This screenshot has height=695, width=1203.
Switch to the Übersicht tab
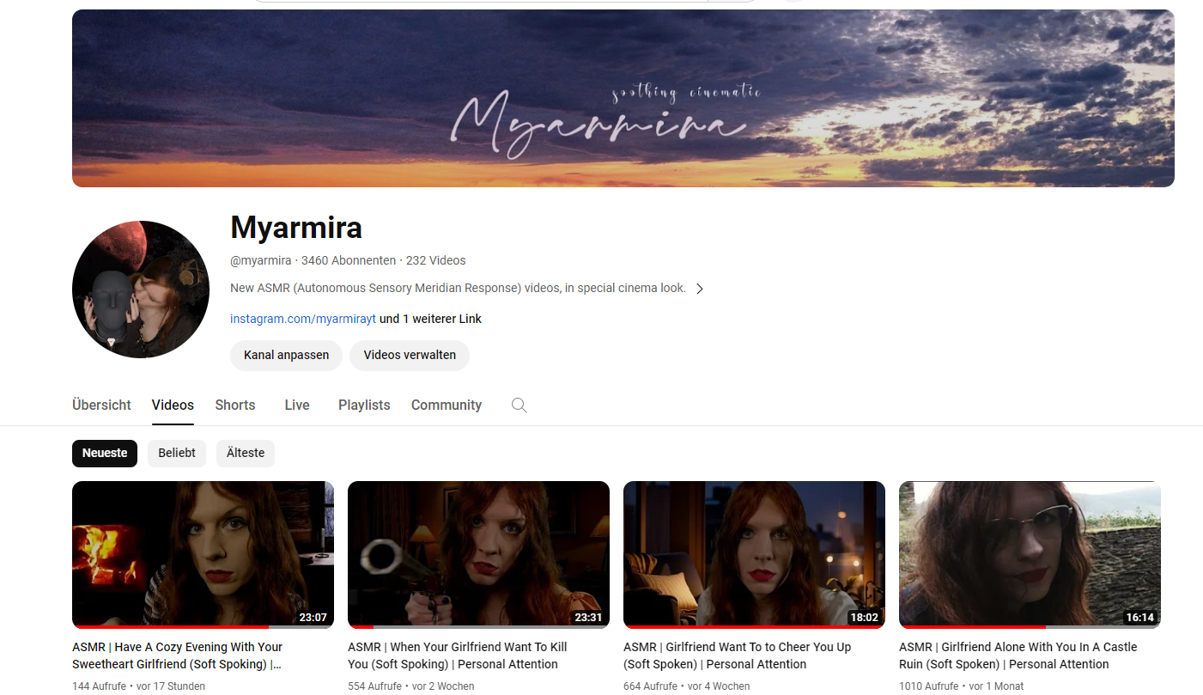[101, 405]
